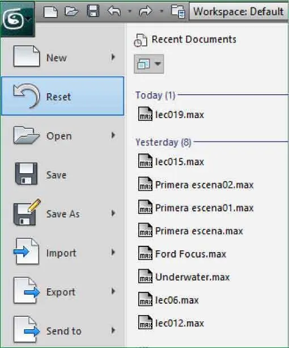
Task: Expand the New submenu arrow
Action: pos(113,57)
